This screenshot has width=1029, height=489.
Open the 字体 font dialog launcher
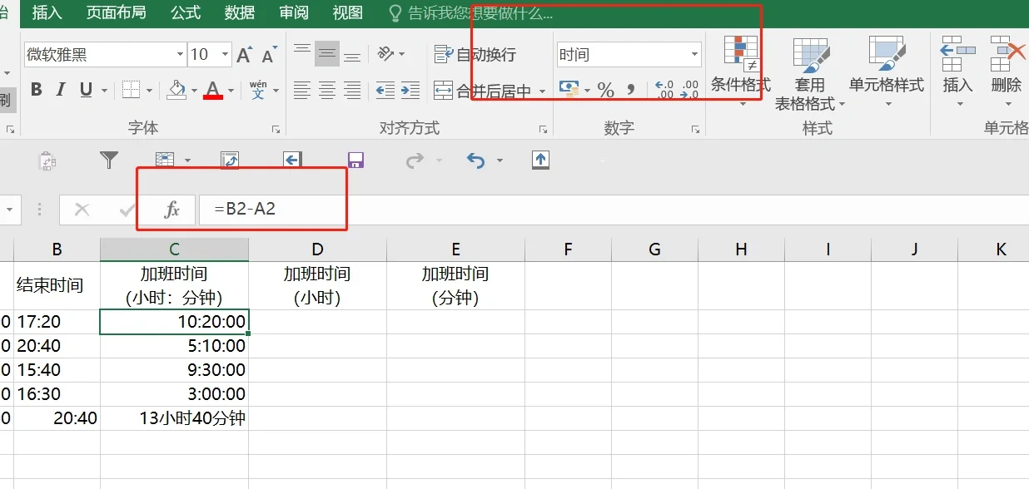point(276,130)
